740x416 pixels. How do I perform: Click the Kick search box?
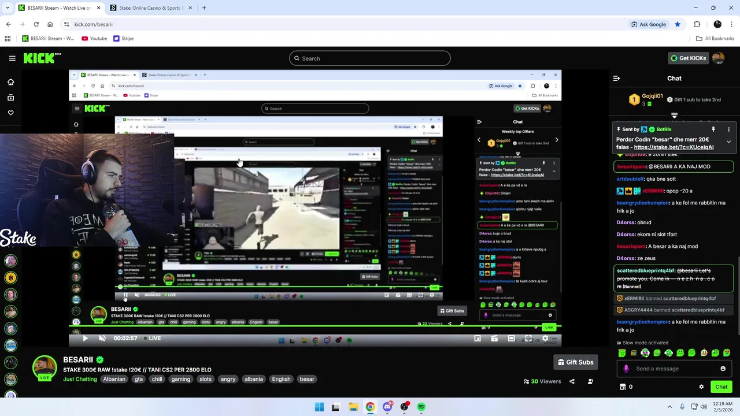(370, 58)
